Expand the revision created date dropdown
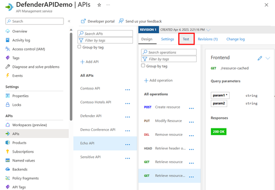The height and width of the screenshot is (190, 275). pyautogui.click(x=208, y=30)
